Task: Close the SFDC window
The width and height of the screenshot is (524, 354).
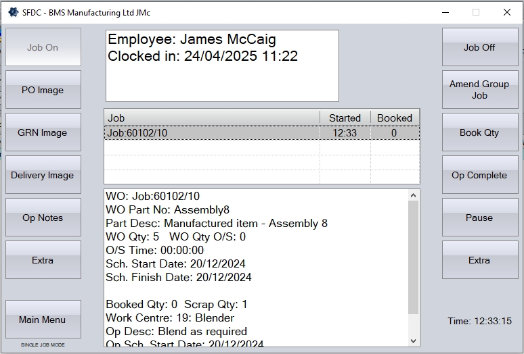Action: [x=506, y=12]
